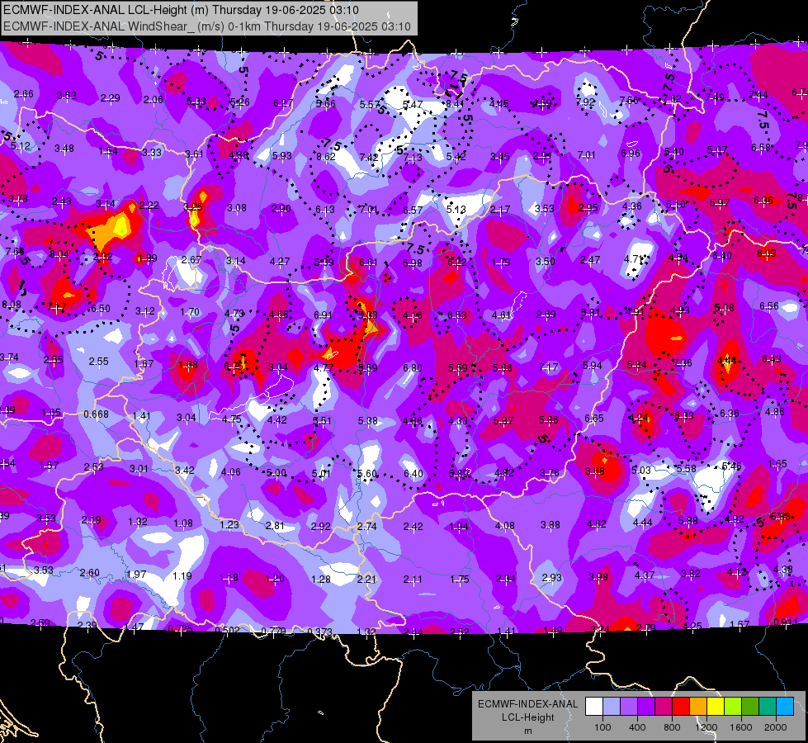Click the map value 5.97

click(x=720, y=202)
